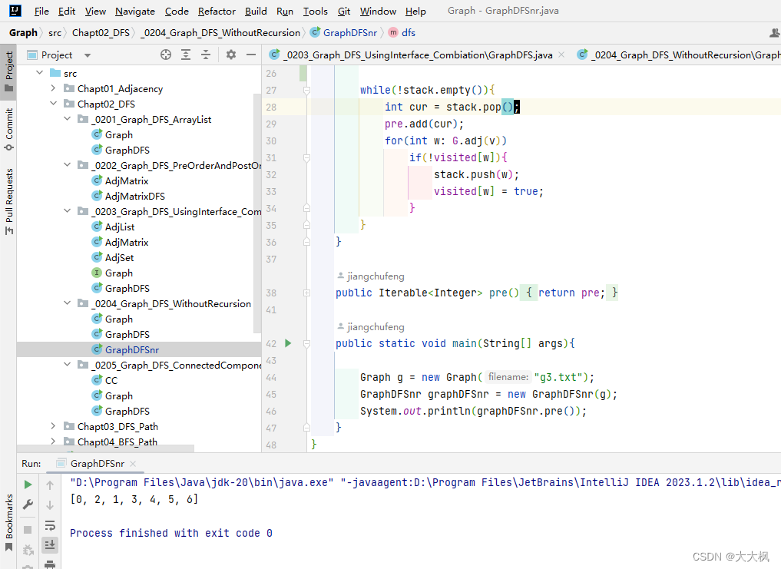This screenshot has width=781, height=569.
Task: Click the Select Opened File target icon
Action: pyautogui.click(x=166, y=55)
